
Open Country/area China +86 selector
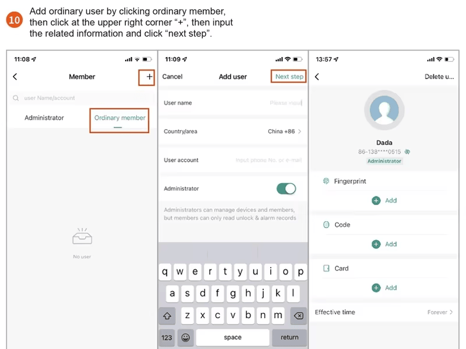tap(232, 131)
